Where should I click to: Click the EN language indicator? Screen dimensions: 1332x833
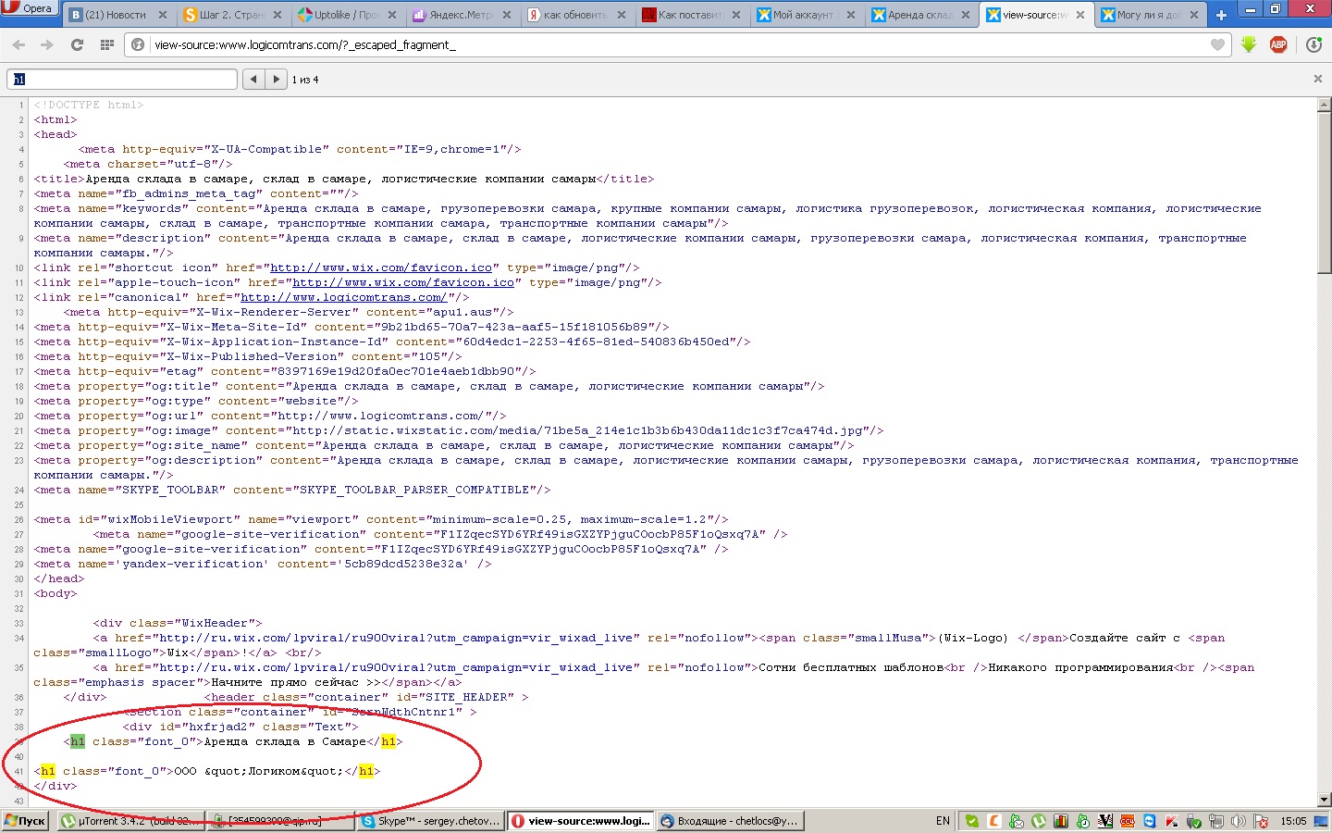click(943, 820)
